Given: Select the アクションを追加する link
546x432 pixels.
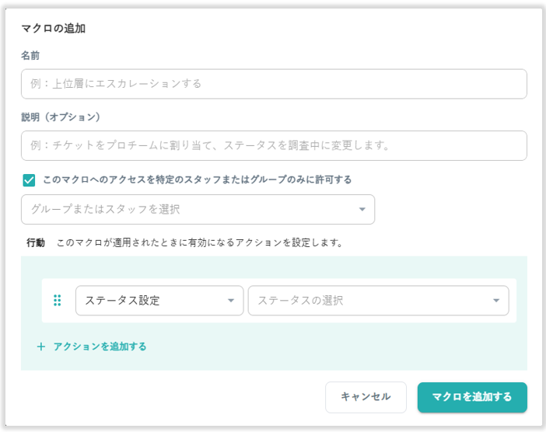Looking at the screenshot, I should [100, 347].
